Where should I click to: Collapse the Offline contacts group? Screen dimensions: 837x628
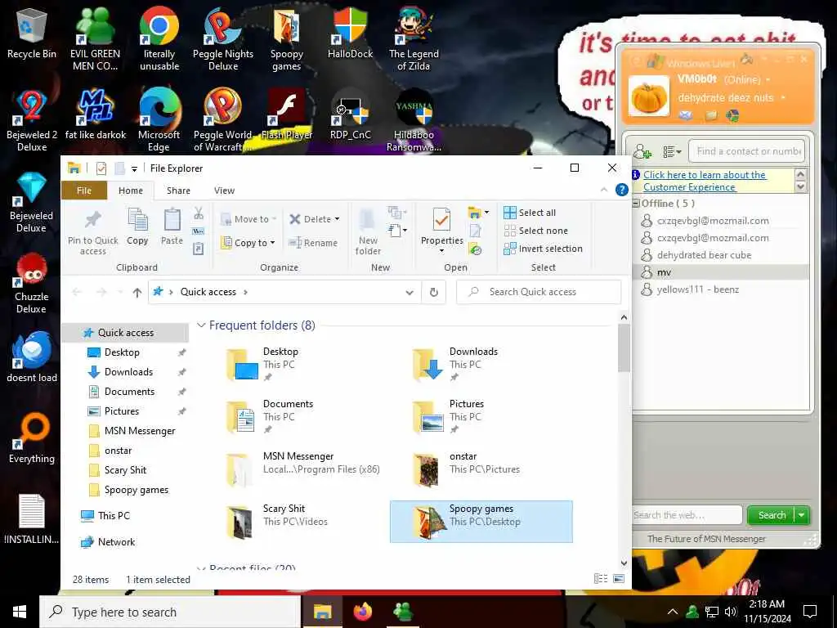tap(636, 204)
